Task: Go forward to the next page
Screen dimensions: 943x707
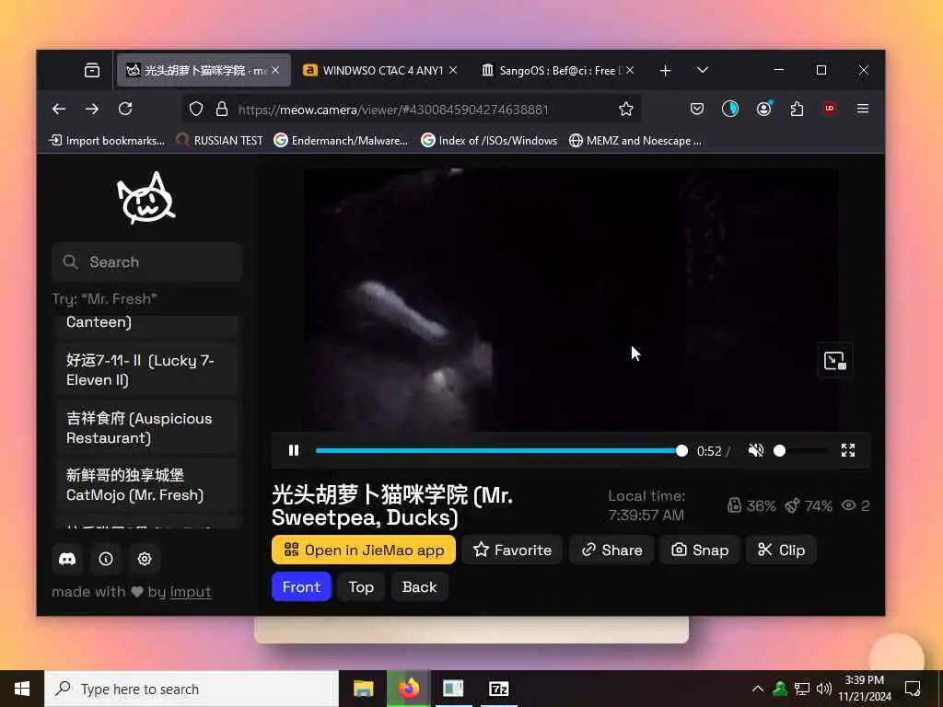Action: point(92,109)
